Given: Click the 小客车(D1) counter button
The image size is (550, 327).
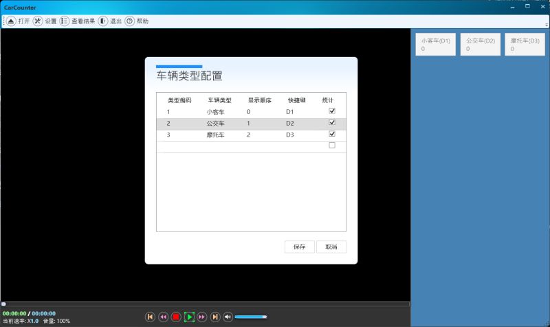Looking at the screenshot, I should tap(436, 45).
